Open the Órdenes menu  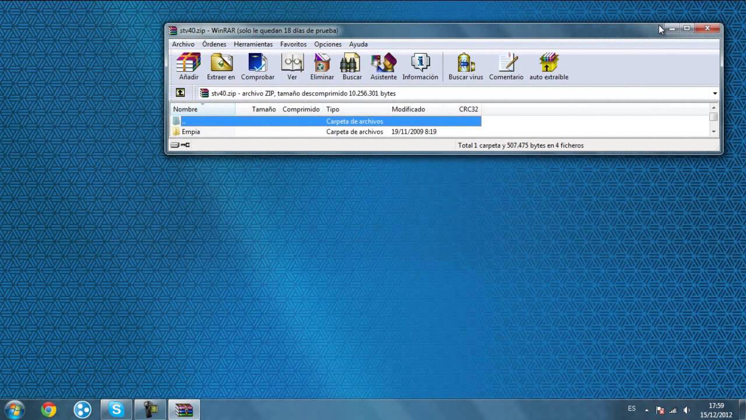214,44
